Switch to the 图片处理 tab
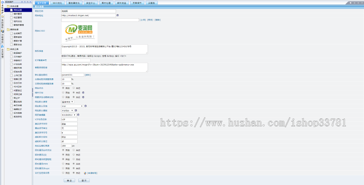Viewport: 364px width, 185px height. click(106, 3)
